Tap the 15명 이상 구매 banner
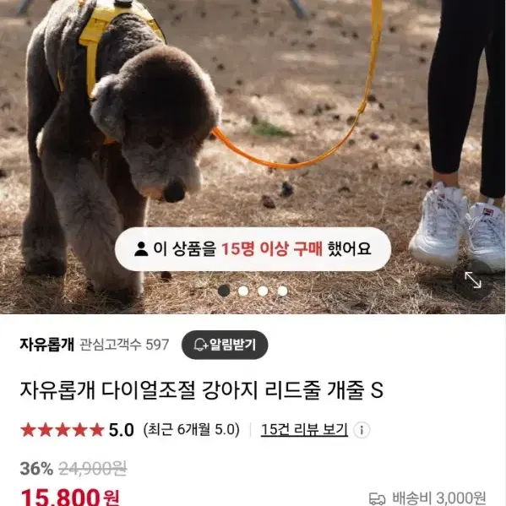Screen dimensions: 506x506 pyautogui.click(x=253, y=249)
